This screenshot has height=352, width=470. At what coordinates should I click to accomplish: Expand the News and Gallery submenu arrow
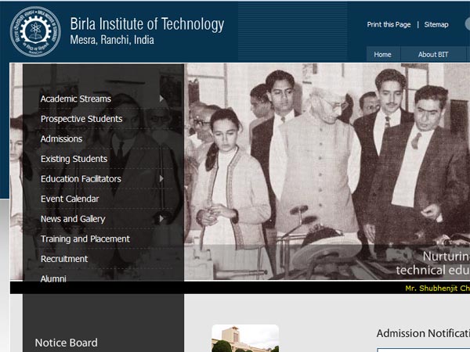click(161, 219)
